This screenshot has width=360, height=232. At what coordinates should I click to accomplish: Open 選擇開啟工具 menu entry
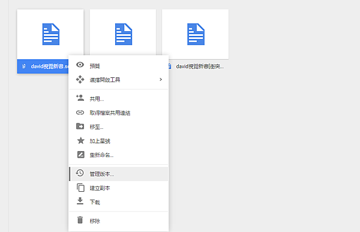(x=118, y=80)
